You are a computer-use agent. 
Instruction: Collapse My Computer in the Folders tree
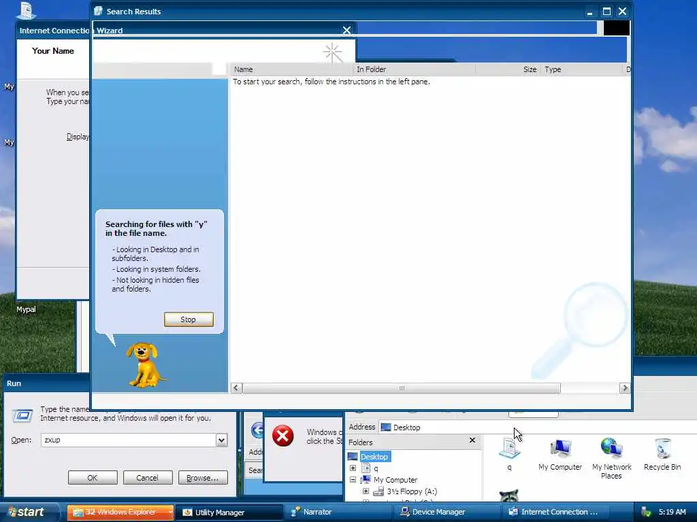(353, 480)
